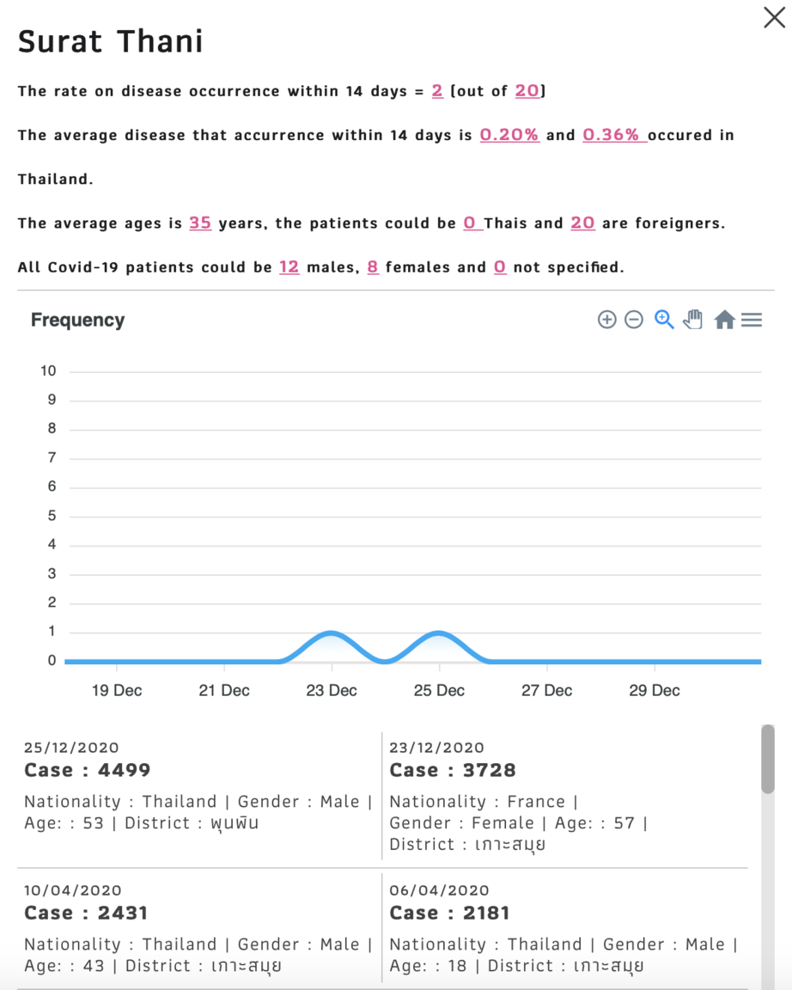Click the 0.20% average disease link
This screenshot has width=792, height=990.
pos(509,134)
